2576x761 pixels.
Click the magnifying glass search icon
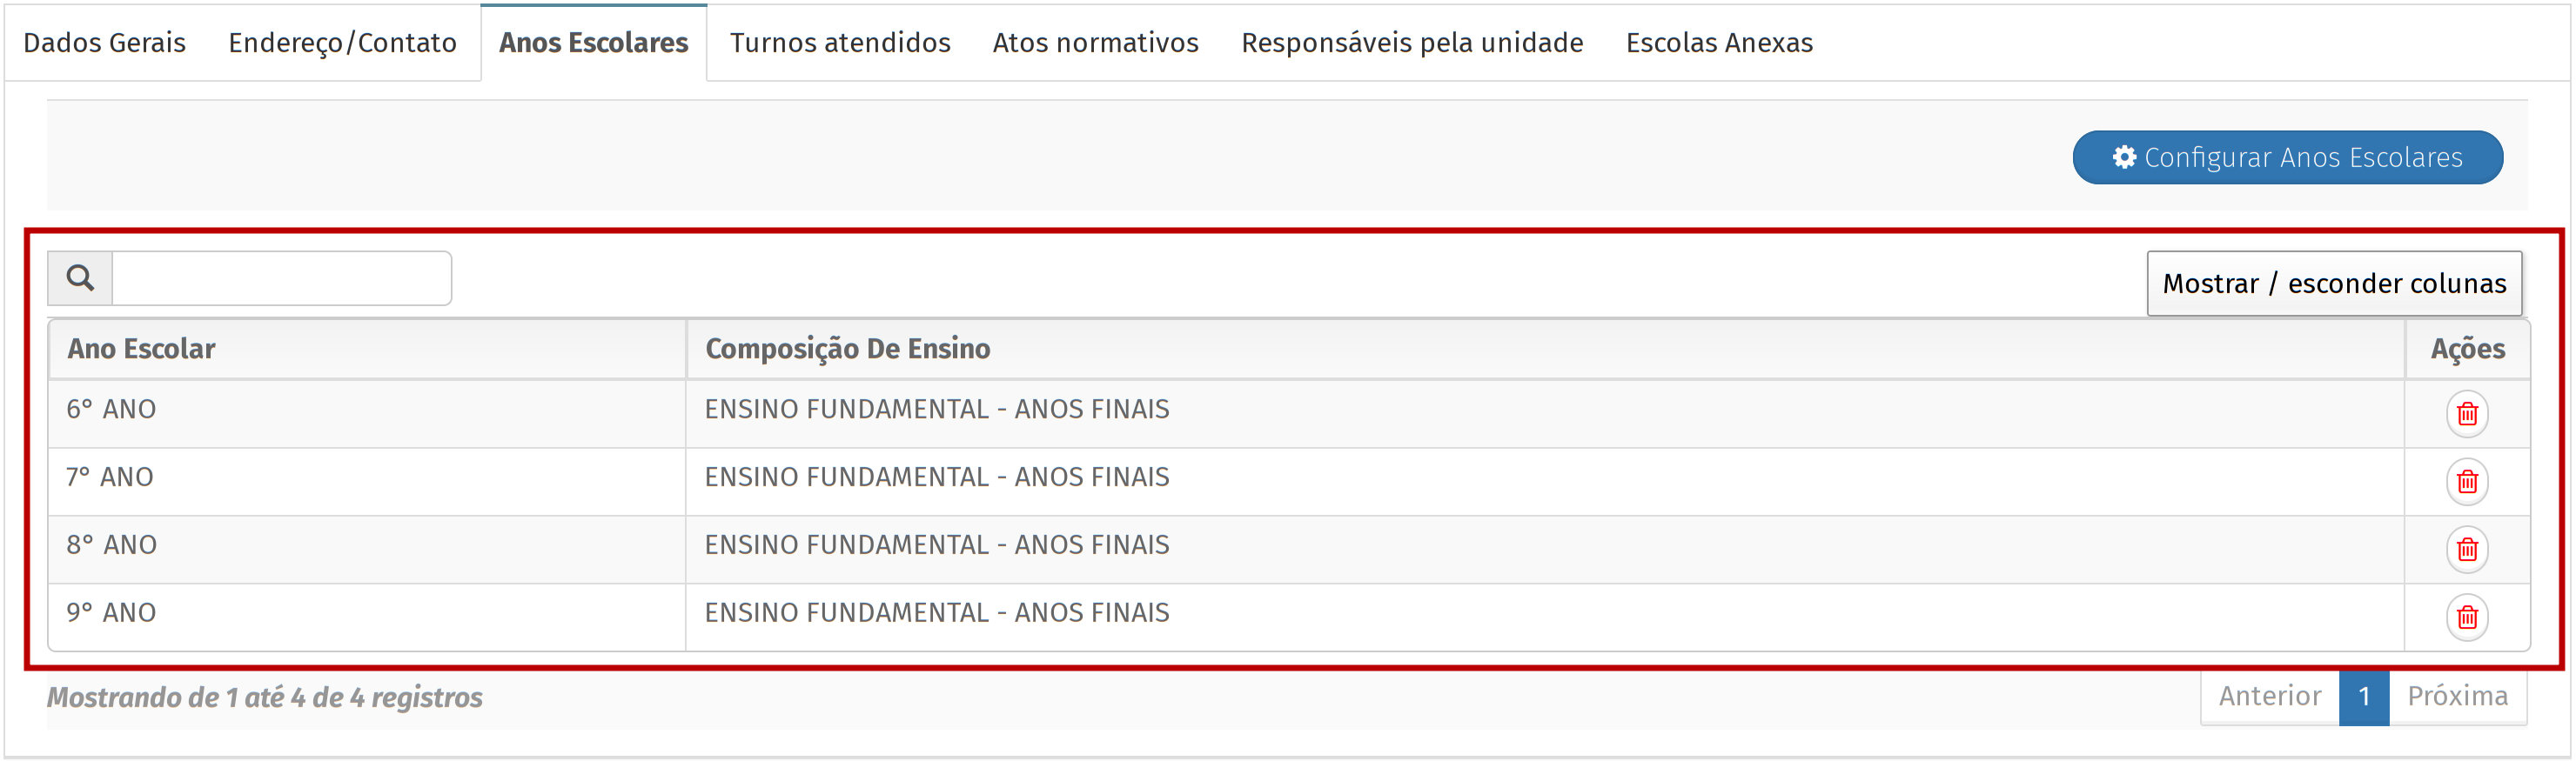(80, 278)
